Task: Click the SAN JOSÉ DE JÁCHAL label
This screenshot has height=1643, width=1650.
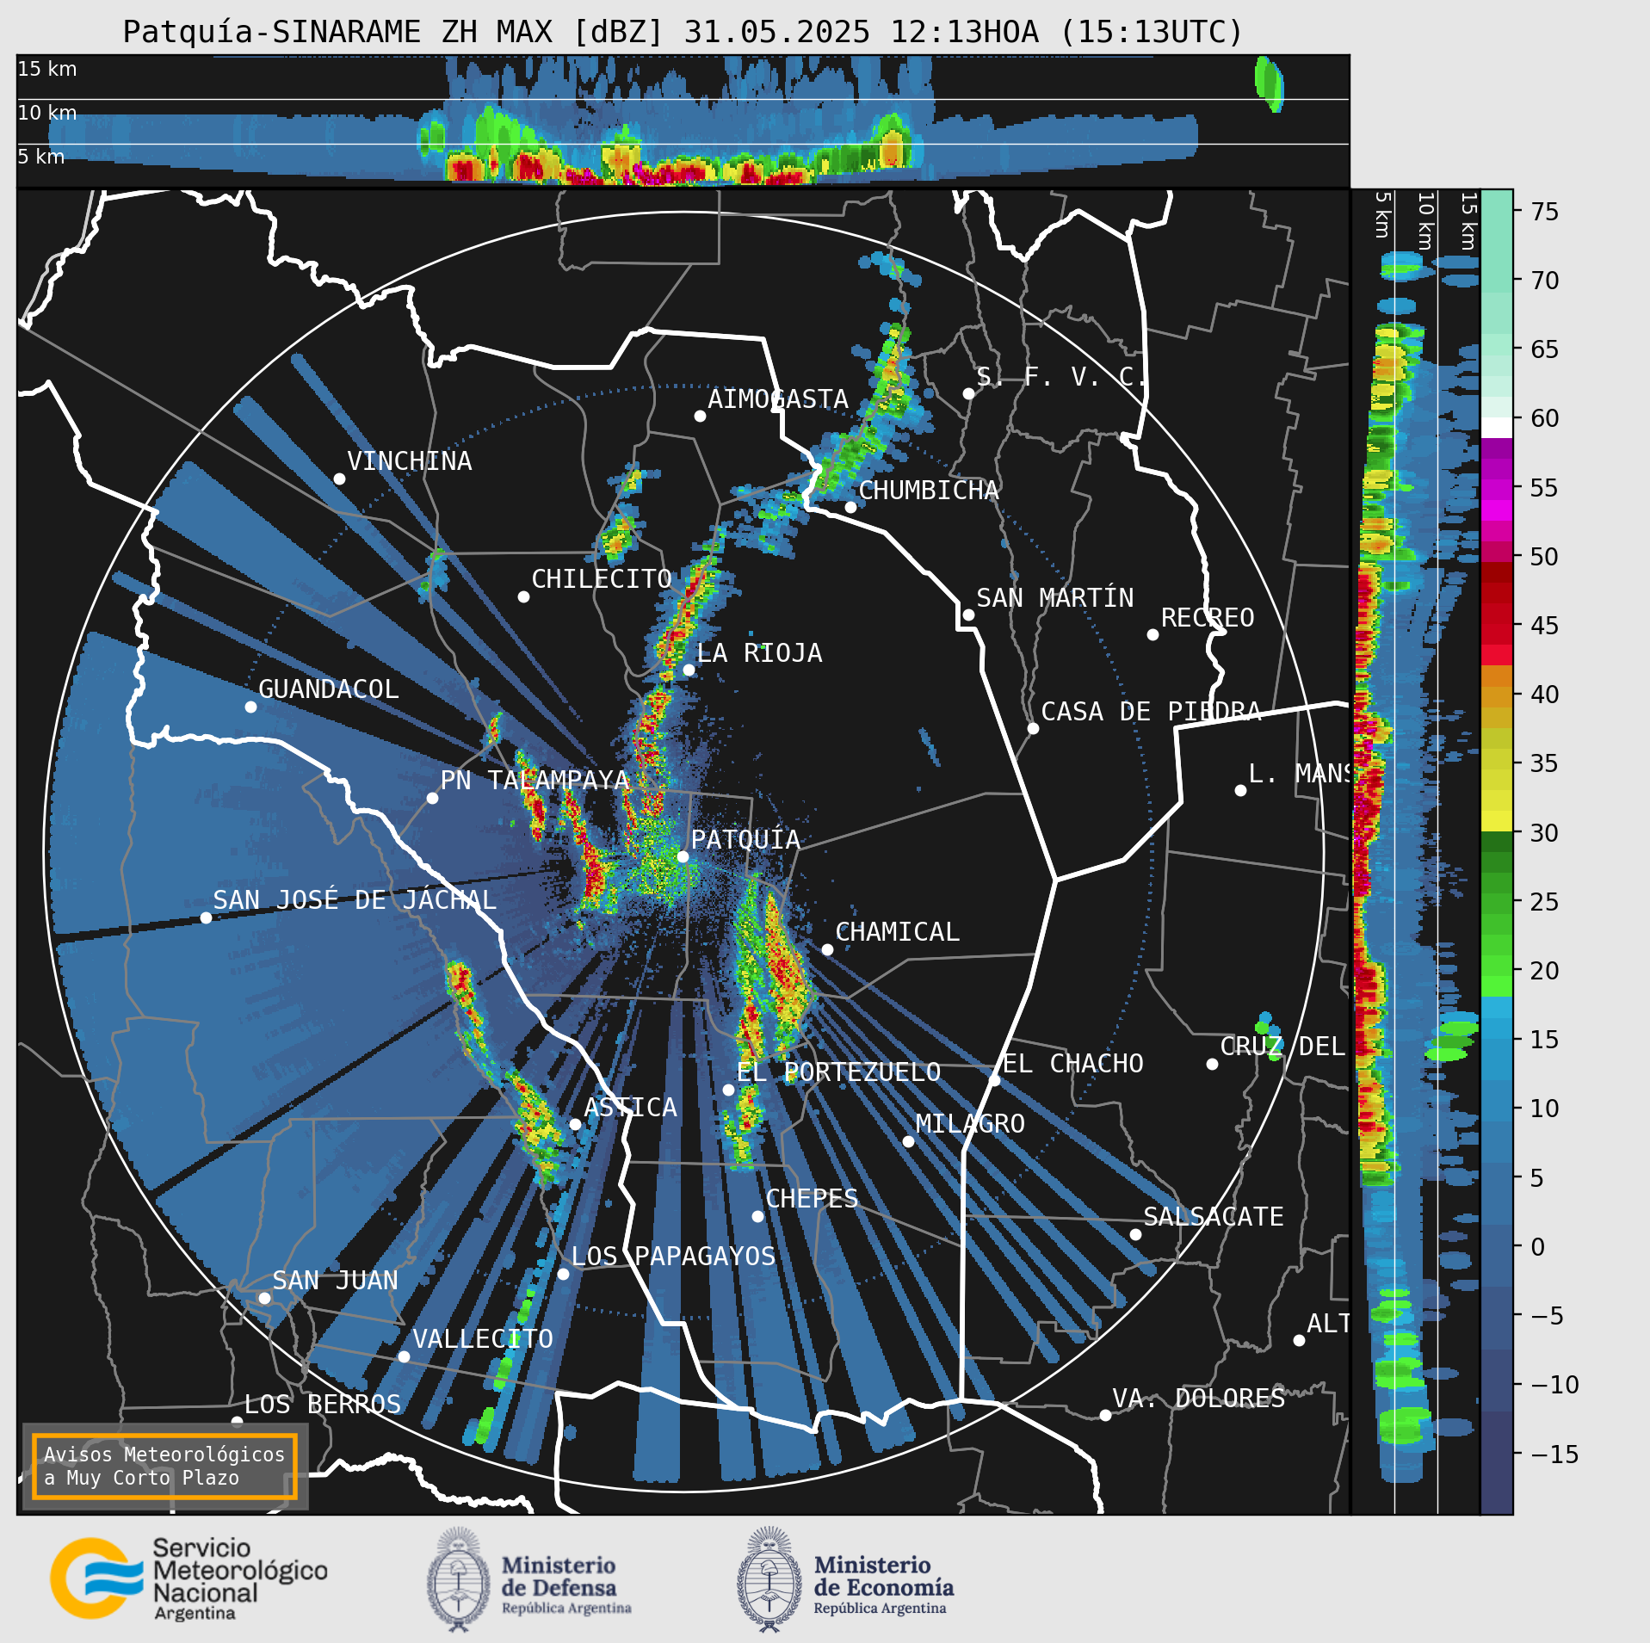Action: [355, 900]
